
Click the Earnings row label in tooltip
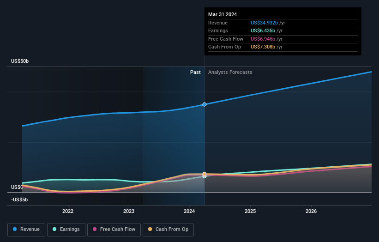tap(218, 30)
